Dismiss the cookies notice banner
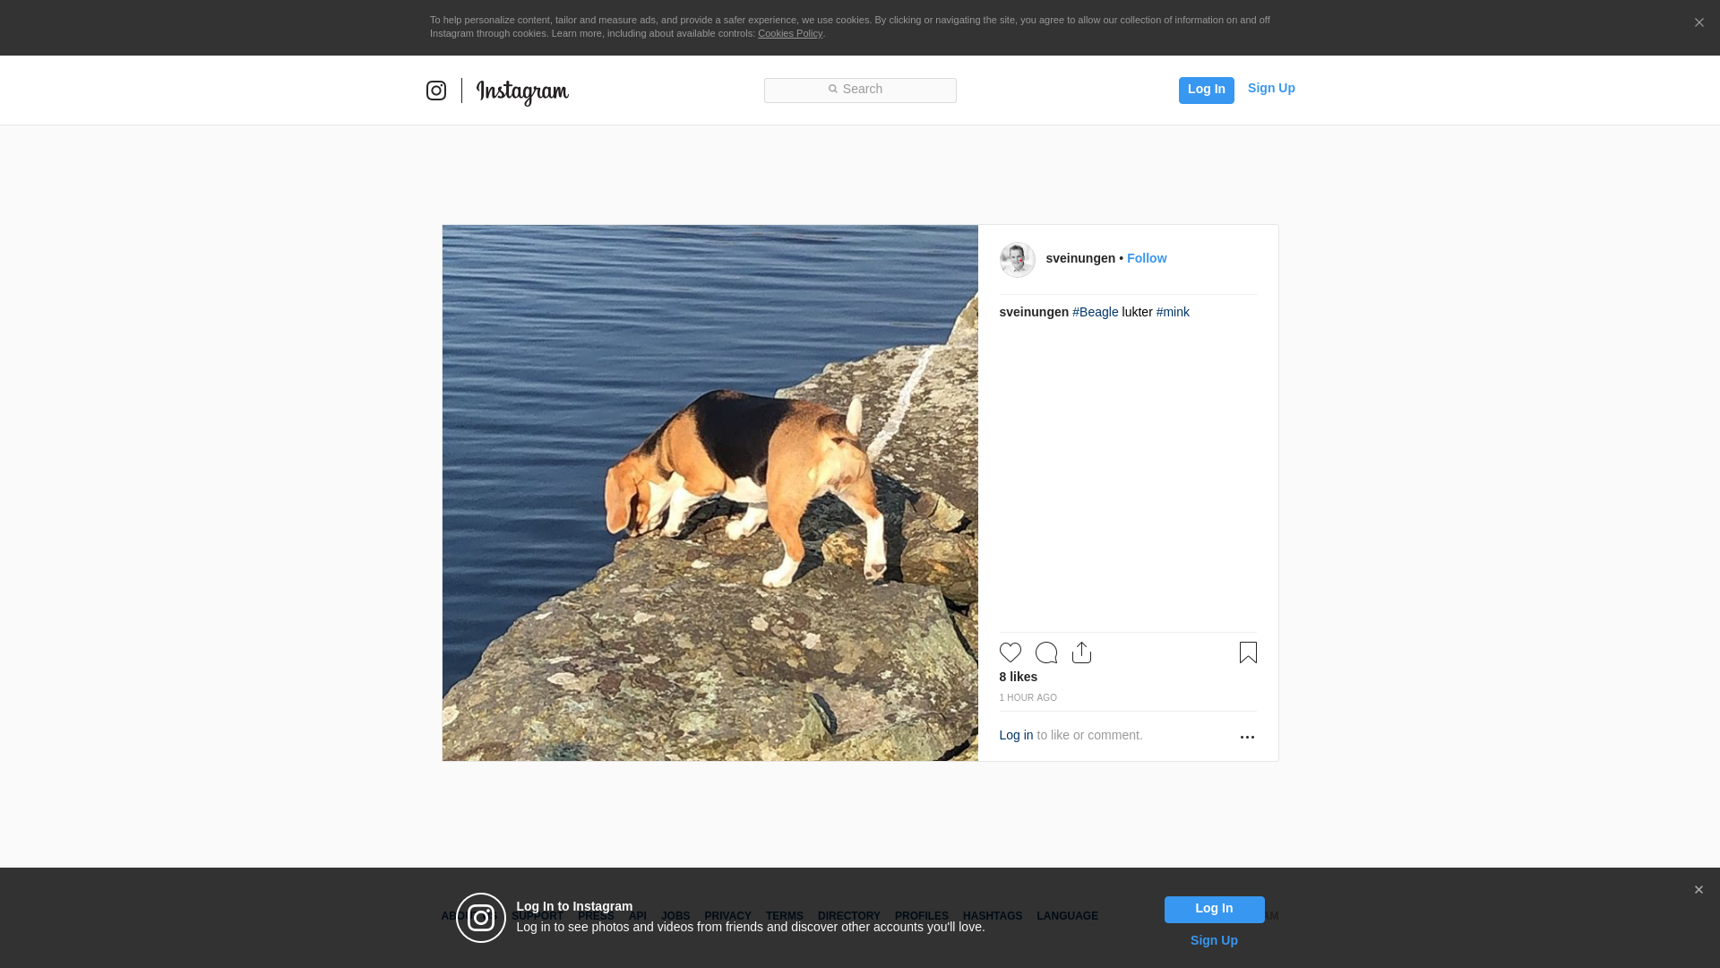The image size is (1720, 968). click(1698, 23)
